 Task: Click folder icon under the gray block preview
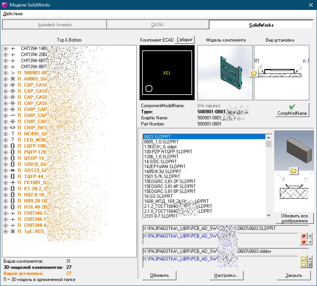click(293, 171)
